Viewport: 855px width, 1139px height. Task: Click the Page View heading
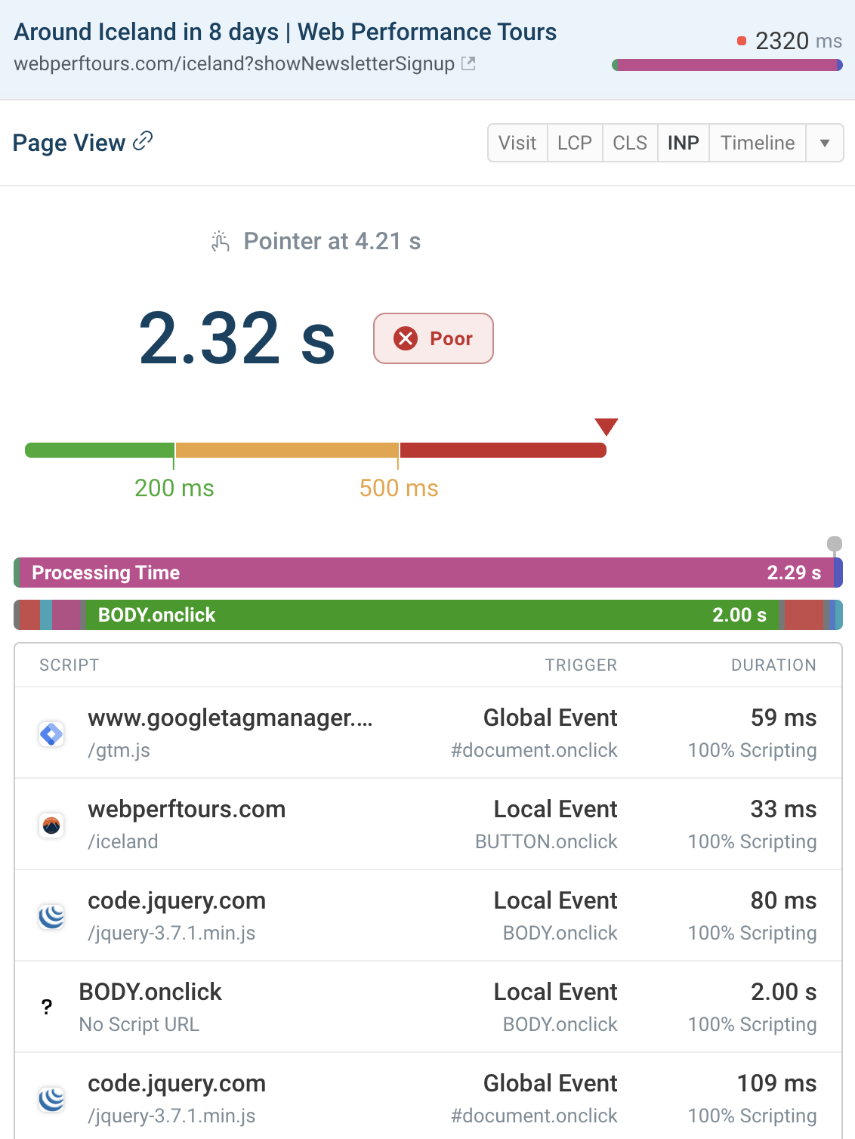coord(69,143)
